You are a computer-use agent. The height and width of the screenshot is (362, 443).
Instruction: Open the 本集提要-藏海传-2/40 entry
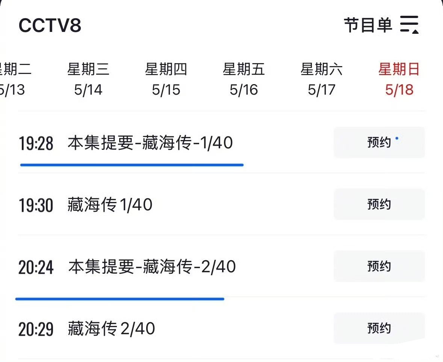pyautogui.click(x=152, y=267)
